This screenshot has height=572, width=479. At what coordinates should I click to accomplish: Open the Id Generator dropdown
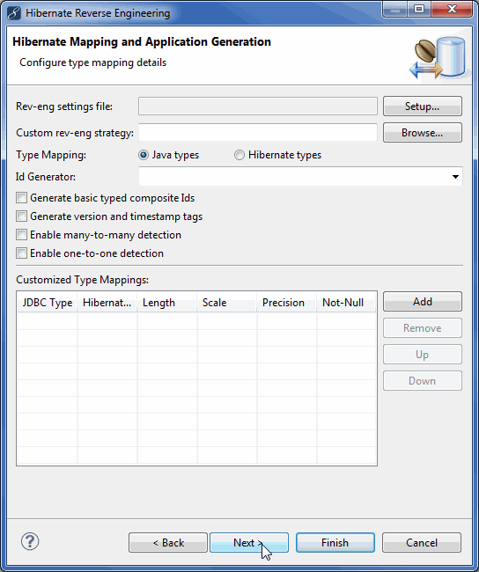click(x=300, y=177)
